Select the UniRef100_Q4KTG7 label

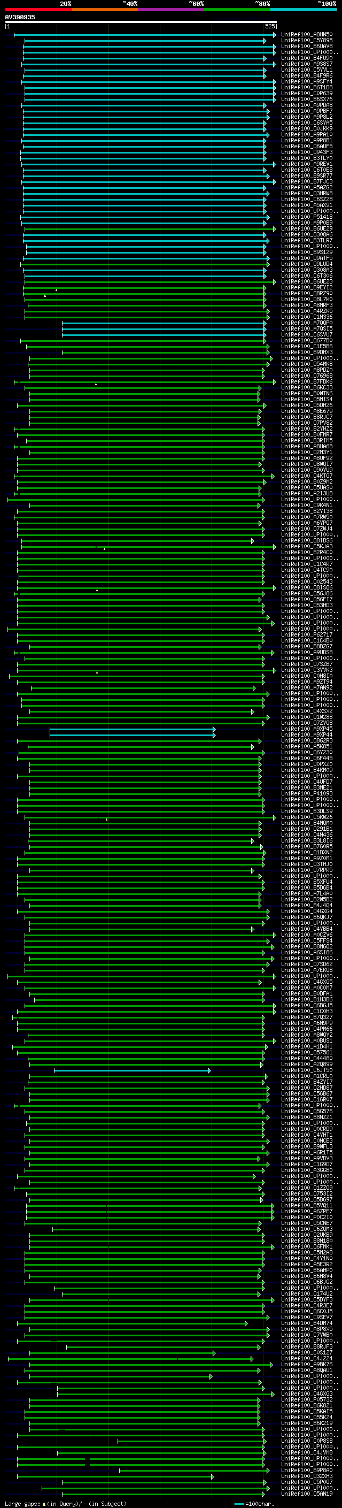pyautogui.click(x=307, y=476)
